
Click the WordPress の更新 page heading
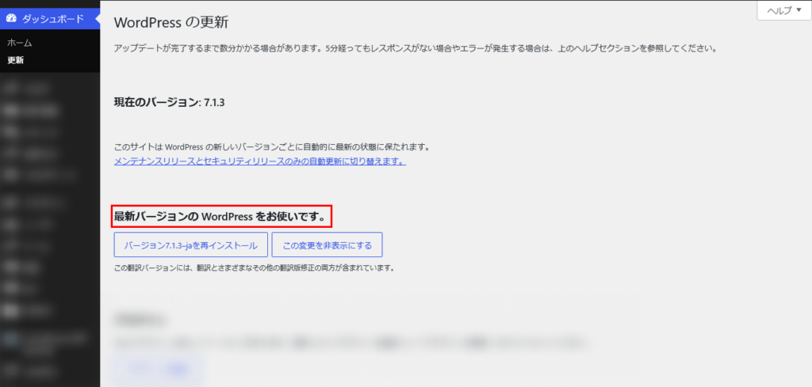pos(171,23)
